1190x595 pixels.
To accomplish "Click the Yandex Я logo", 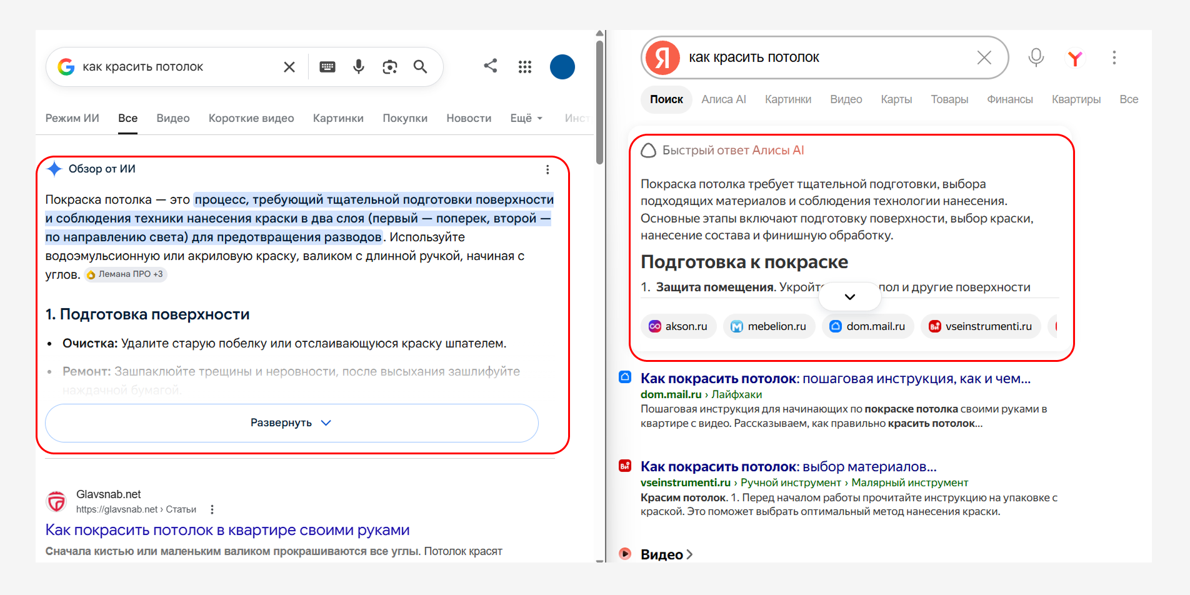I will [x=662, y=57].
